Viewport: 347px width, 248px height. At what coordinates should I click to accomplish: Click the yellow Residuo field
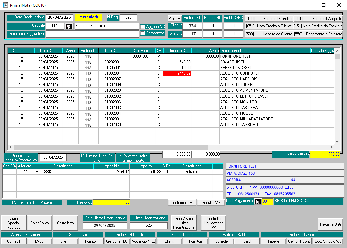112,202
